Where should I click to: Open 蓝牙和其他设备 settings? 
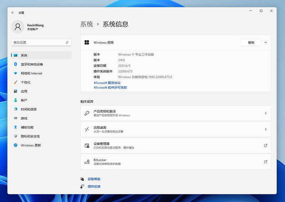[x=41, y=64]
